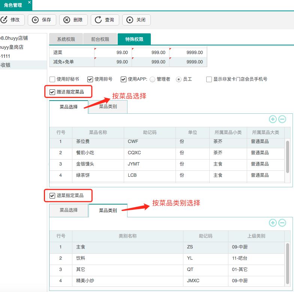Click the category table vertical scrollbar
The height and width of the screenshot is (292, 294).
click(287, 263)
